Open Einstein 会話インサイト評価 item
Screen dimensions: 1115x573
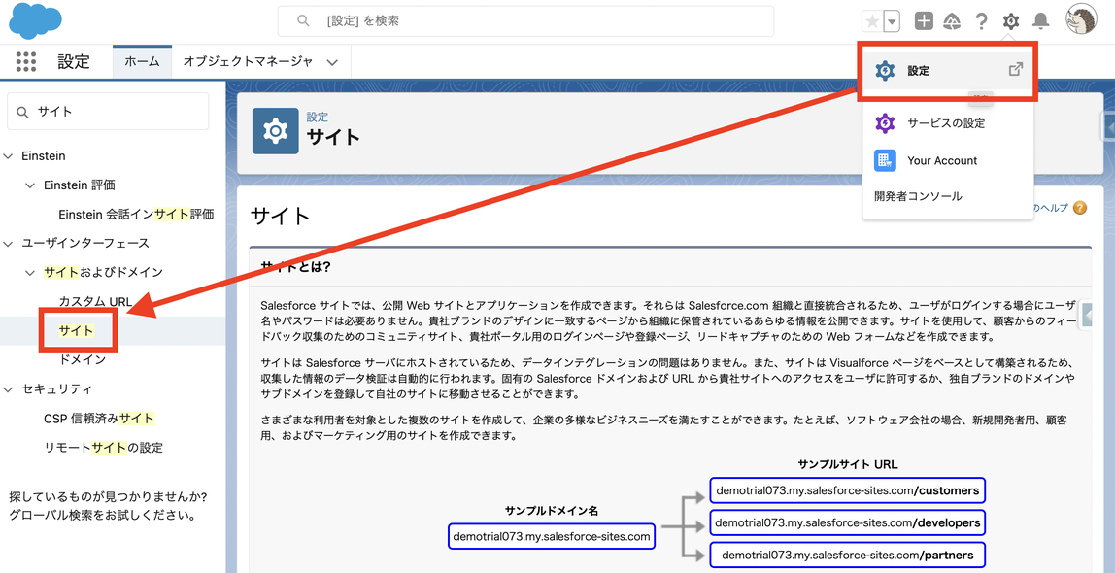pyautogui.click(x=136, y=214)
